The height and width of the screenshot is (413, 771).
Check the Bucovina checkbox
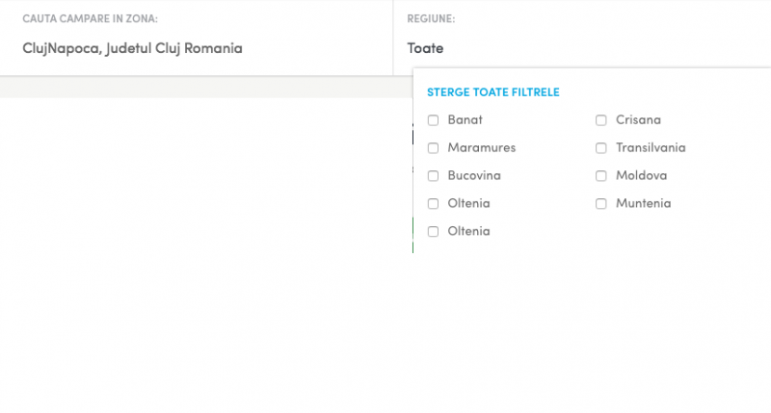[x=434, y=176]
